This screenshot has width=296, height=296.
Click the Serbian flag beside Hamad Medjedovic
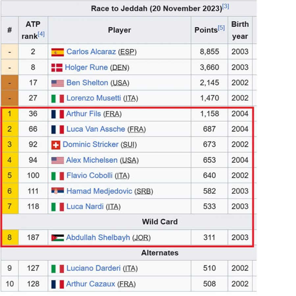58,191
